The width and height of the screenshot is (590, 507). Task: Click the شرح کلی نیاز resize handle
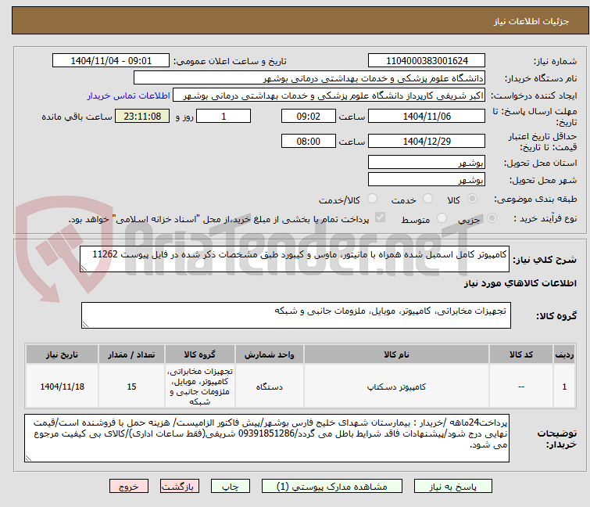(84, 268)
